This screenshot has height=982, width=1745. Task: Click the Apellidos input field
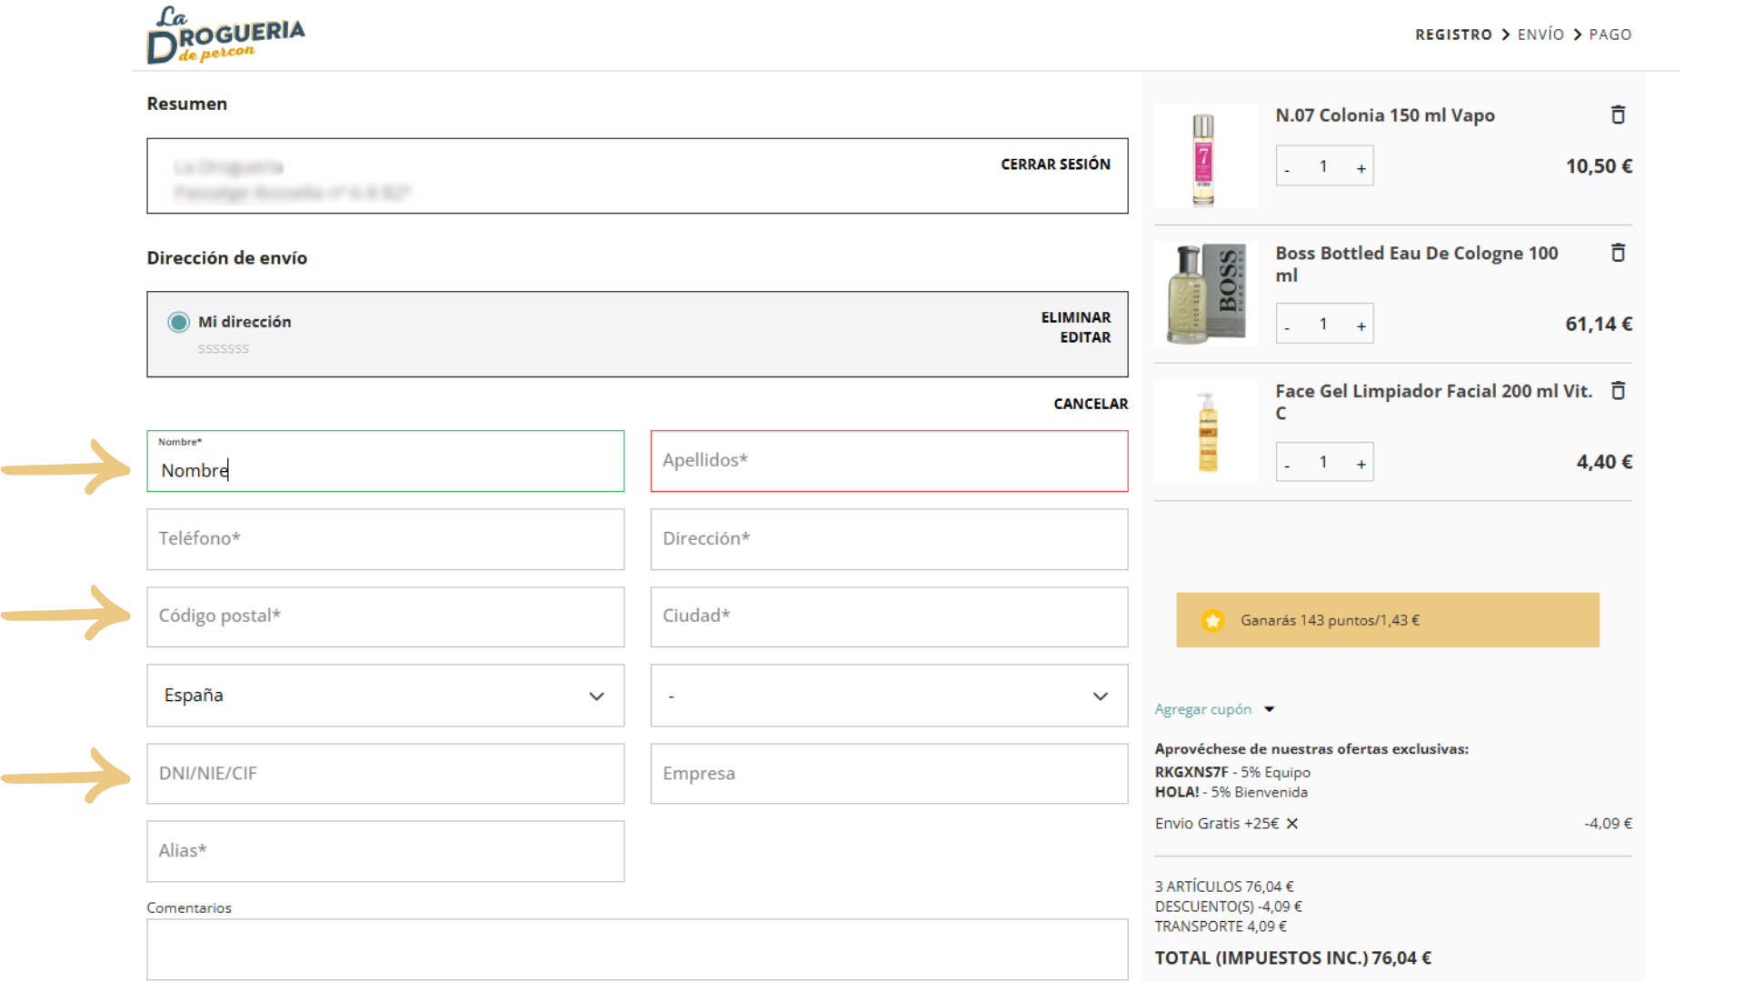(889, 461)
